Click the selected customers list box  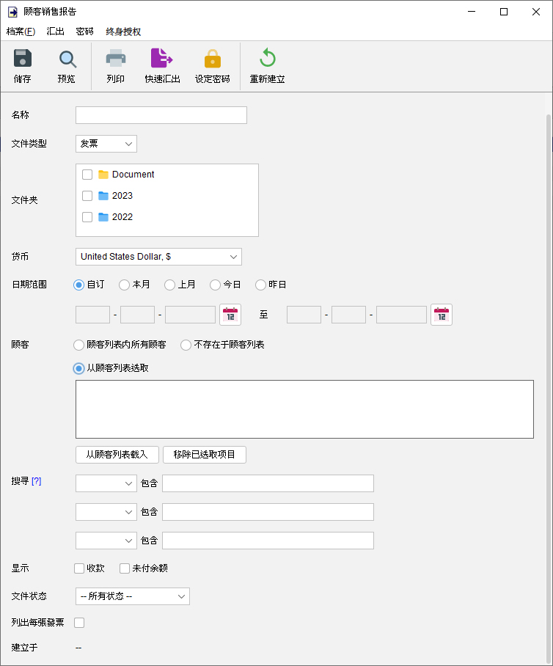[x=304, y=409]
